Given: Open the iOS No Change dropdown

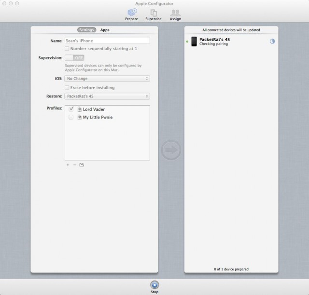Looking at the screenshot, I should click(x=107, y=79).
